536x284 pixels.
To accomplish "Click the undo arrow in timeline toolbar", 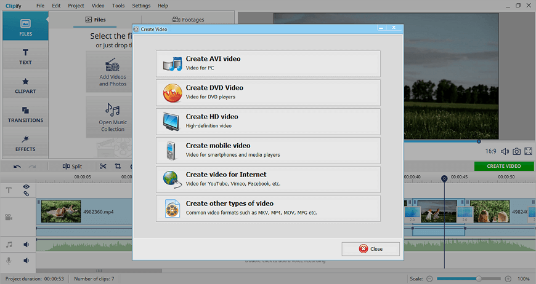I will click(x=17, y=167).
